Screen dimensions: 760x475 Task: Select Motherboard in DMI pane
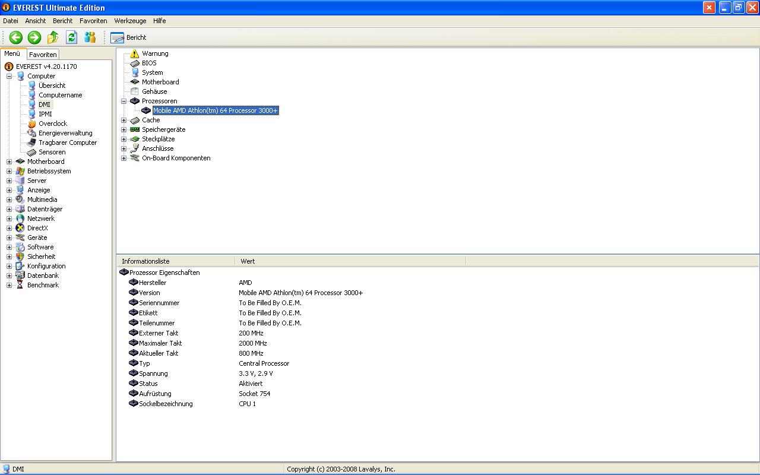tap(160, 82)
